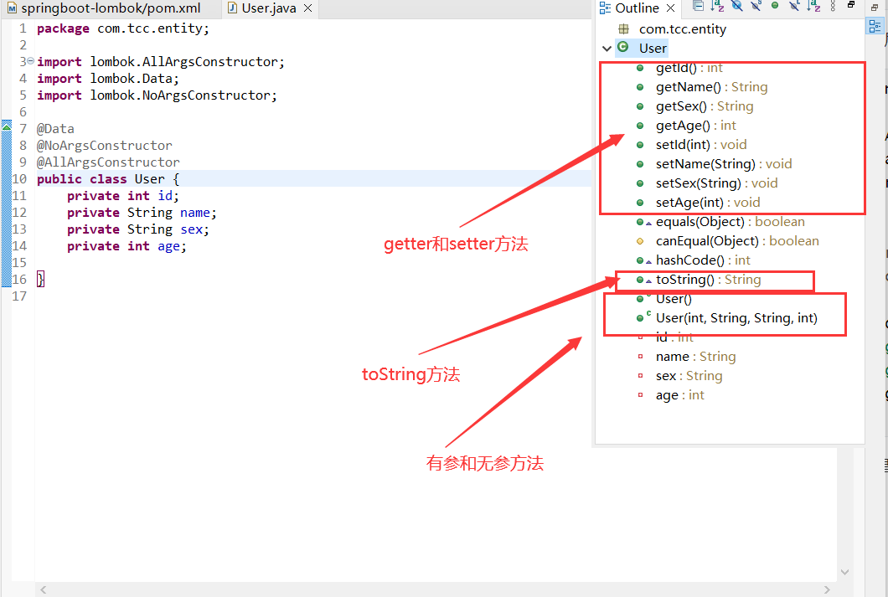The height and width of the screenshot is (597, 888).
Task: Click 'import lombok.Data;' on line 4
Action: [107, 79]
